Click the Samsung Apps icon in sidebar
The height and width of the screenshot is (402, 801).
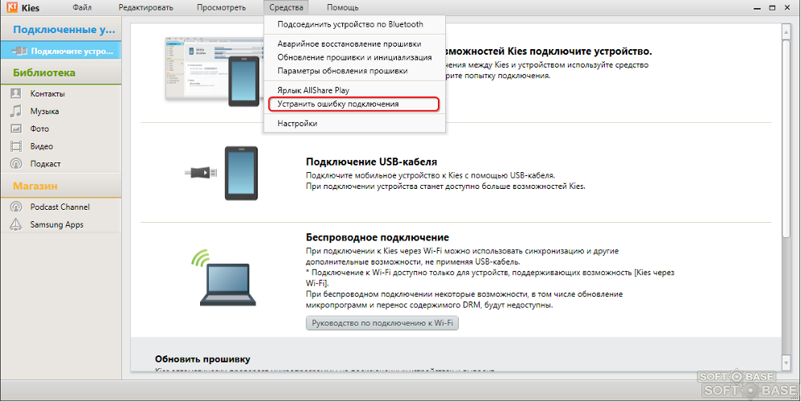pyautogui.click(x=16, y=224)
